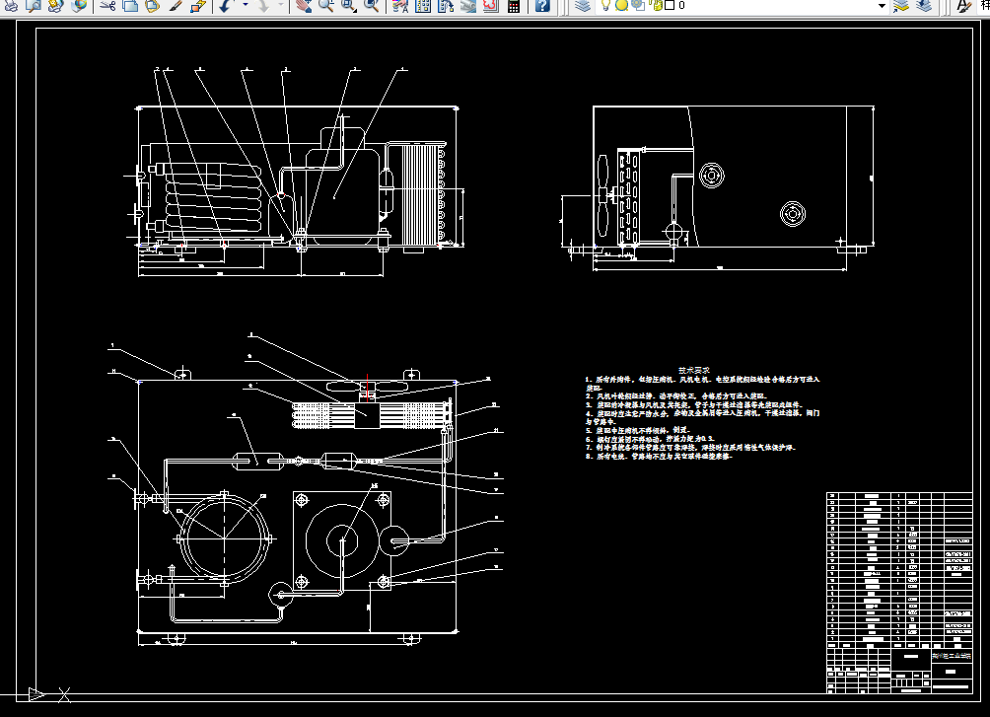Toggle the freeze sun icon for layer 0
The height and width of the screenshot is (717, 990).
(622, 5)
